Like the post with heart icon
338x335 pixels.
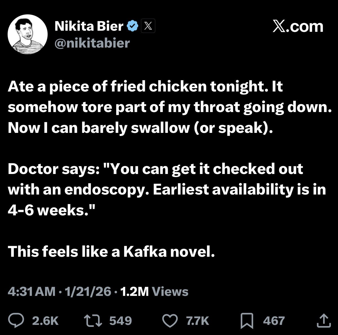click(171, 321)
